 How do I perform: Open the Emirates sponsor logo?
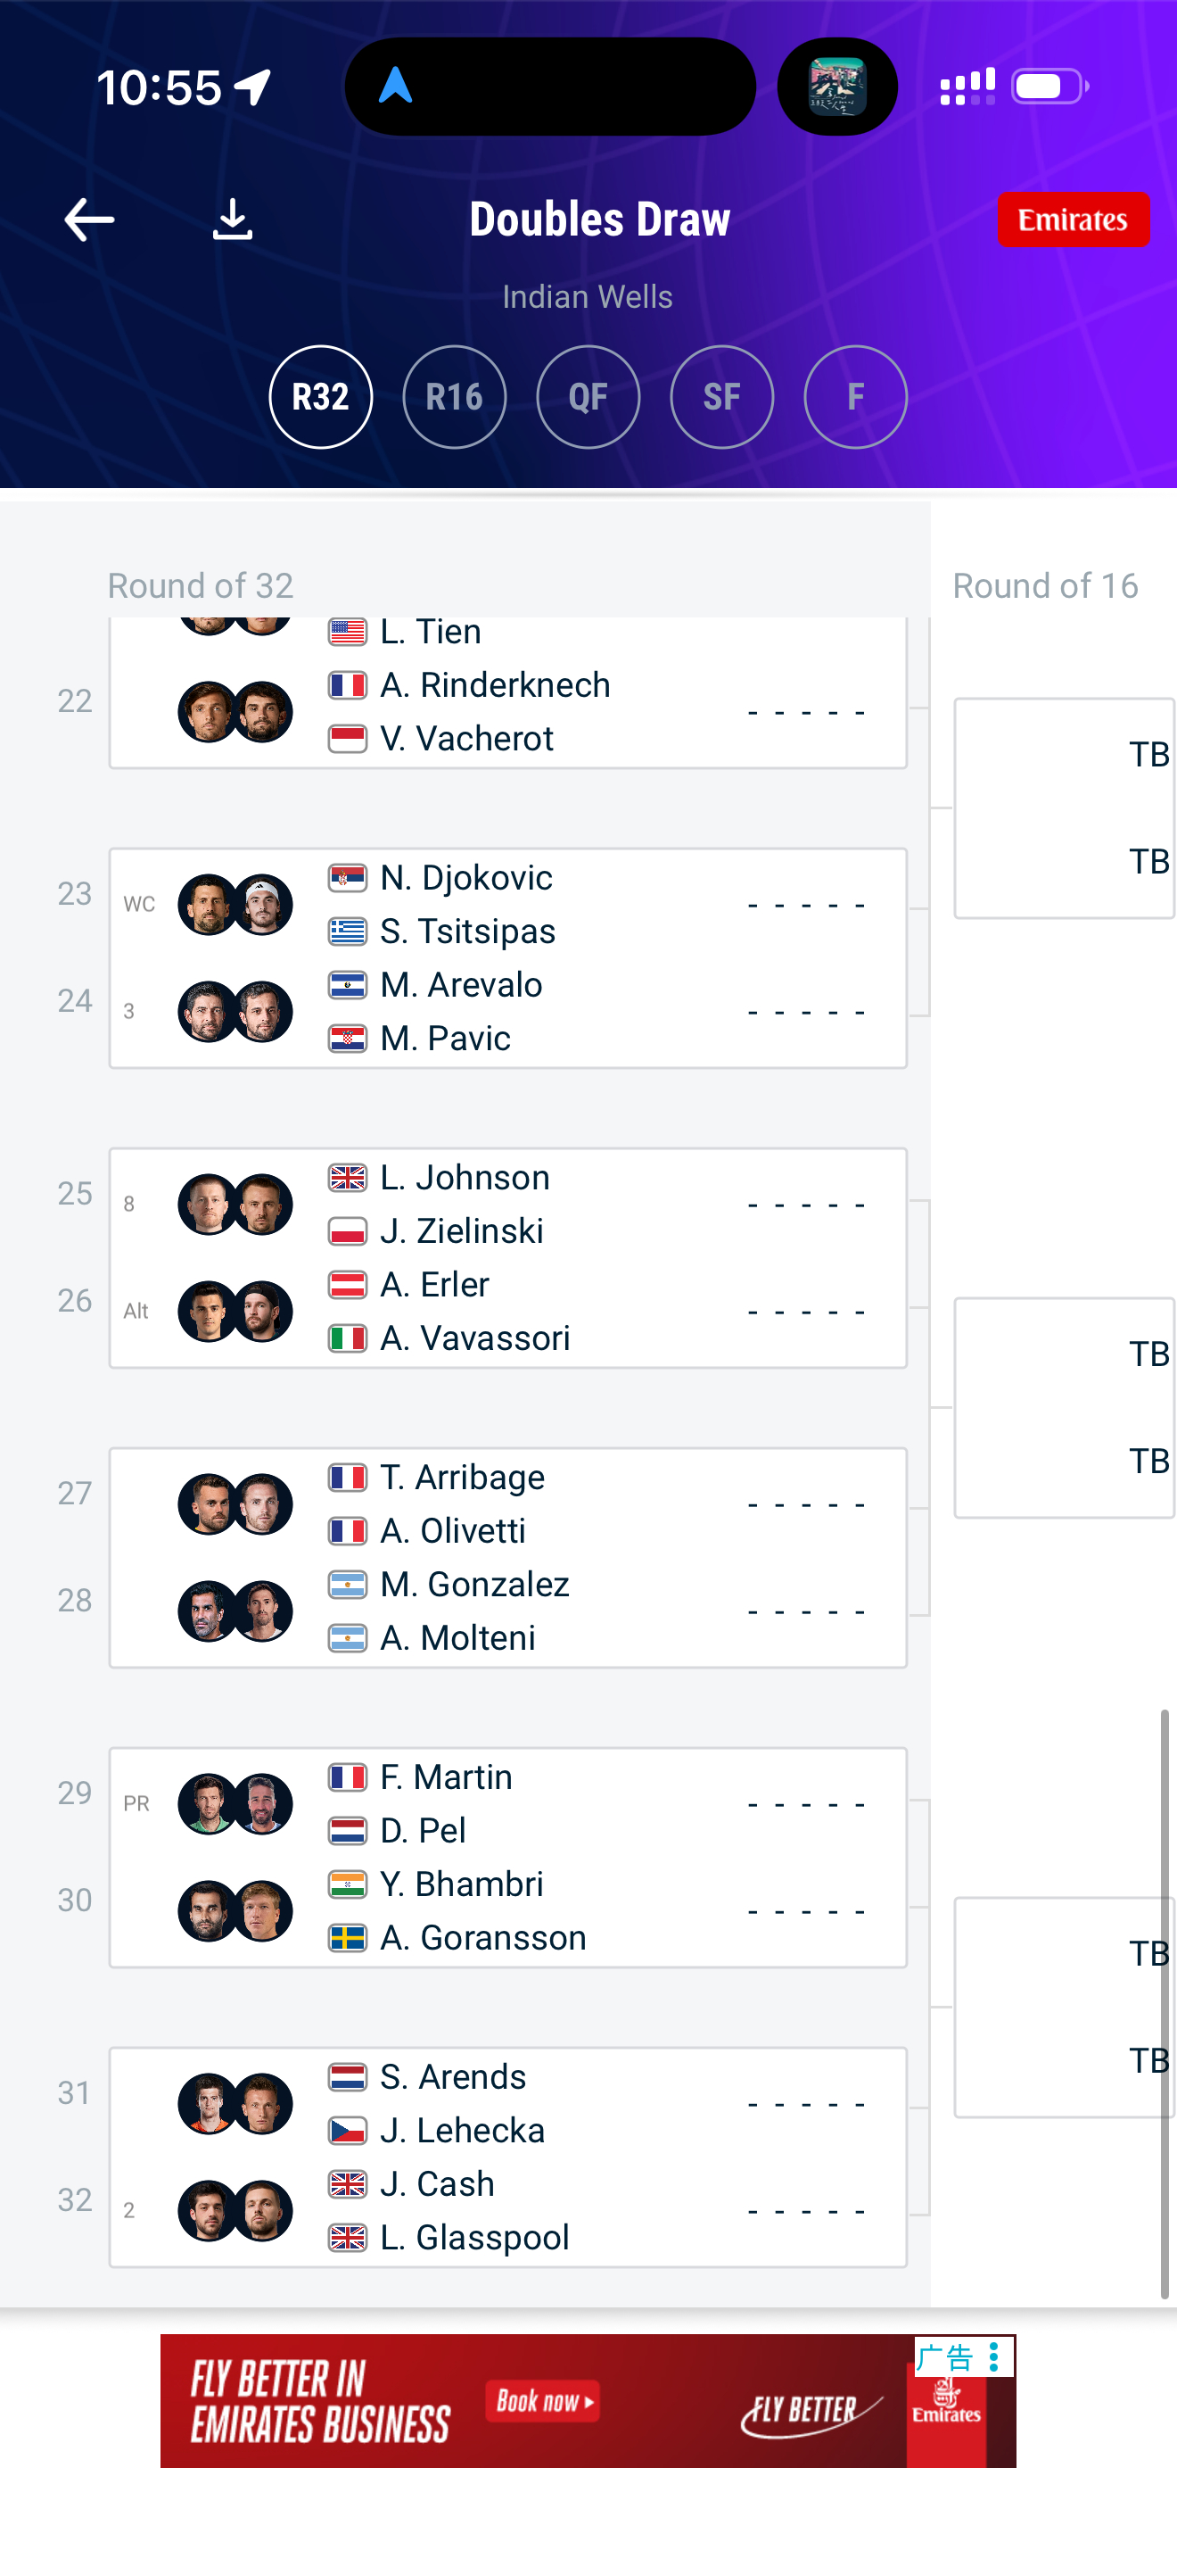pyautogui.click(x=1073, y=219)
